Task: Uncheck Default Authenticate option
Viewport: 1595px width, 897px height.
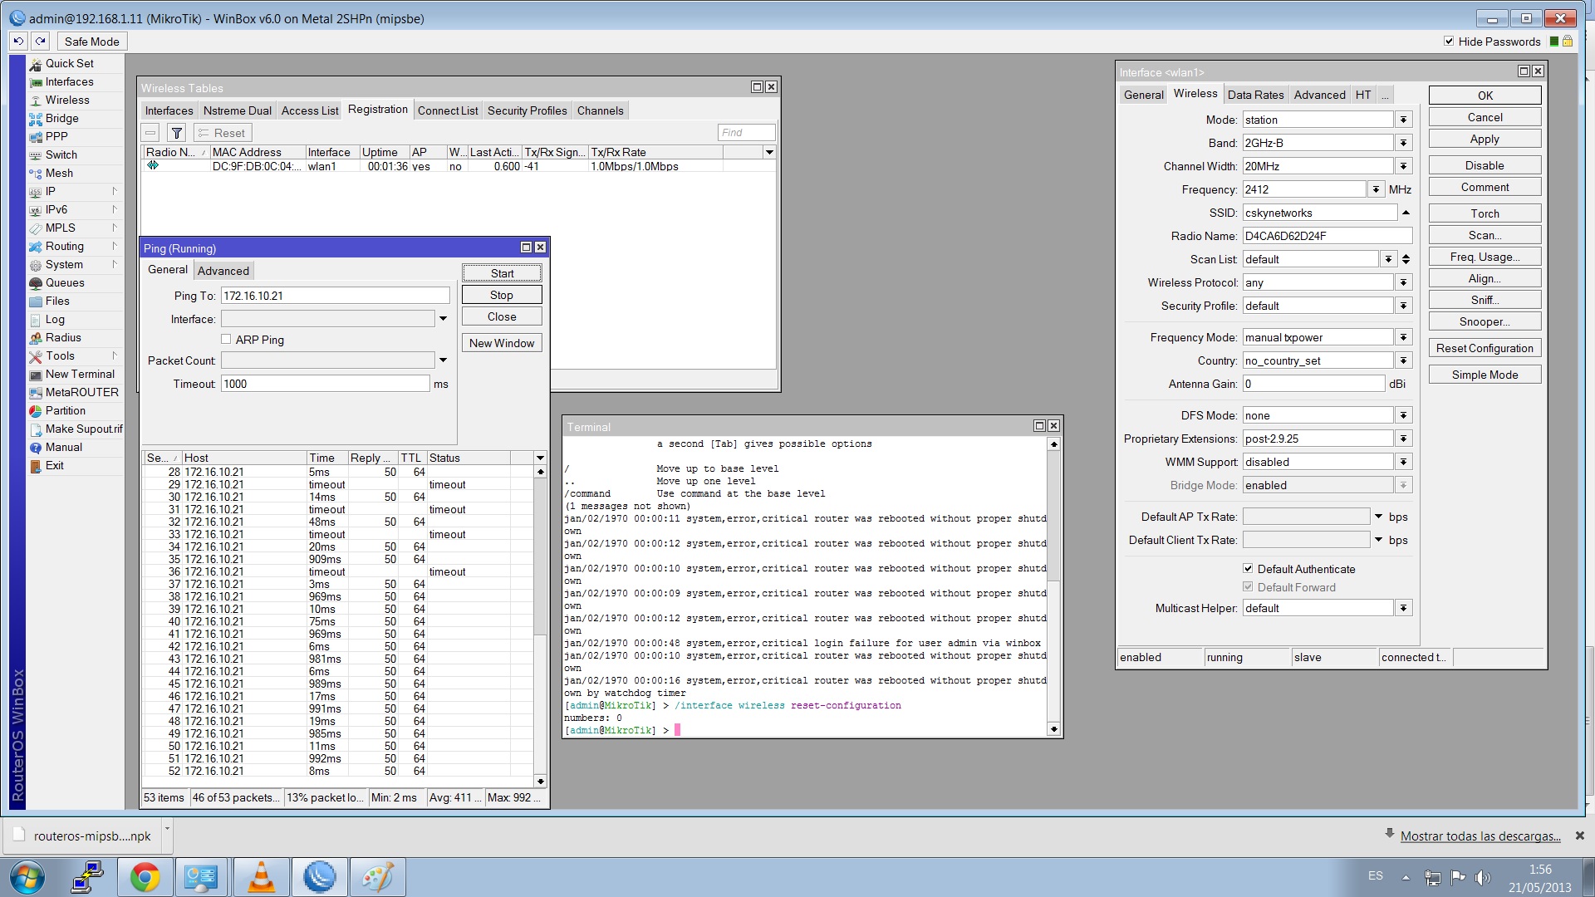Action: click(1248, 569)
